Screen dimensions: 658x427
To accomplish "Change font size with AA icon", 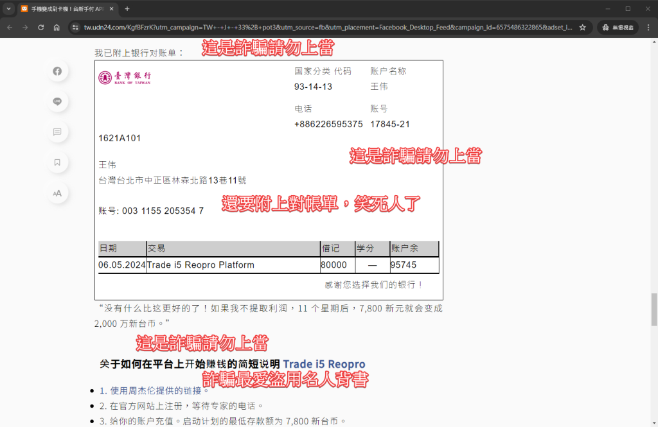I will [x=57, y=193].
